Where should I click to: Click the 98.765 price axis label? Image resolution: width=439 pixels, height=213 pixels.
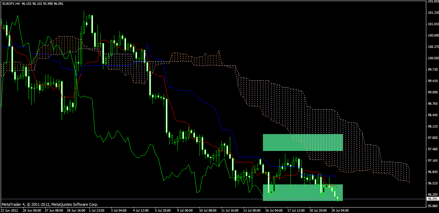(x=432, y=104)
